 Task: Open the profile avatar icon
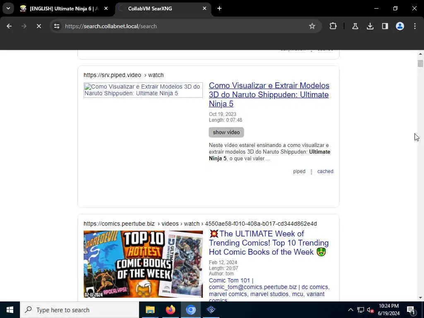[400, 26]
